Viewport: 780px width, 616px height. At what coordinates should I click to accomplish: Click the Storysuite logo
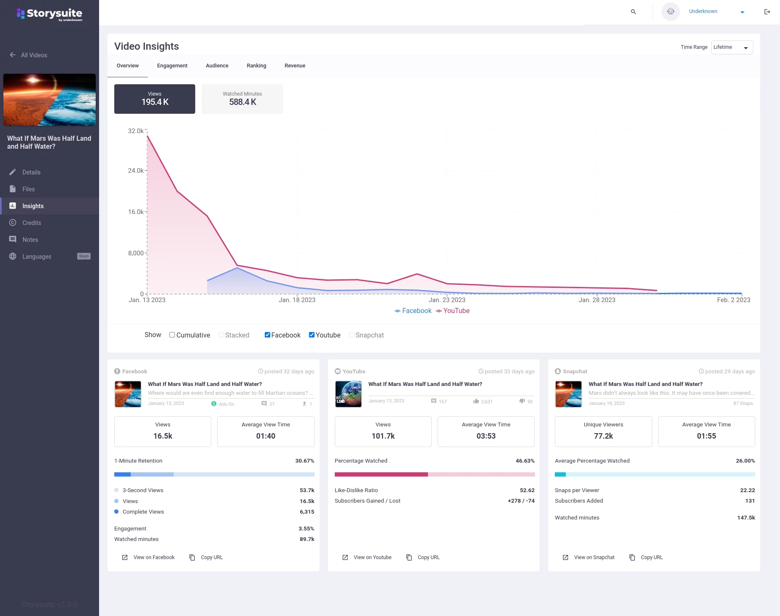pos(49,14)
